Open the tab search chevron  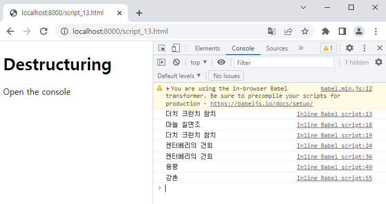coord(303,7)
